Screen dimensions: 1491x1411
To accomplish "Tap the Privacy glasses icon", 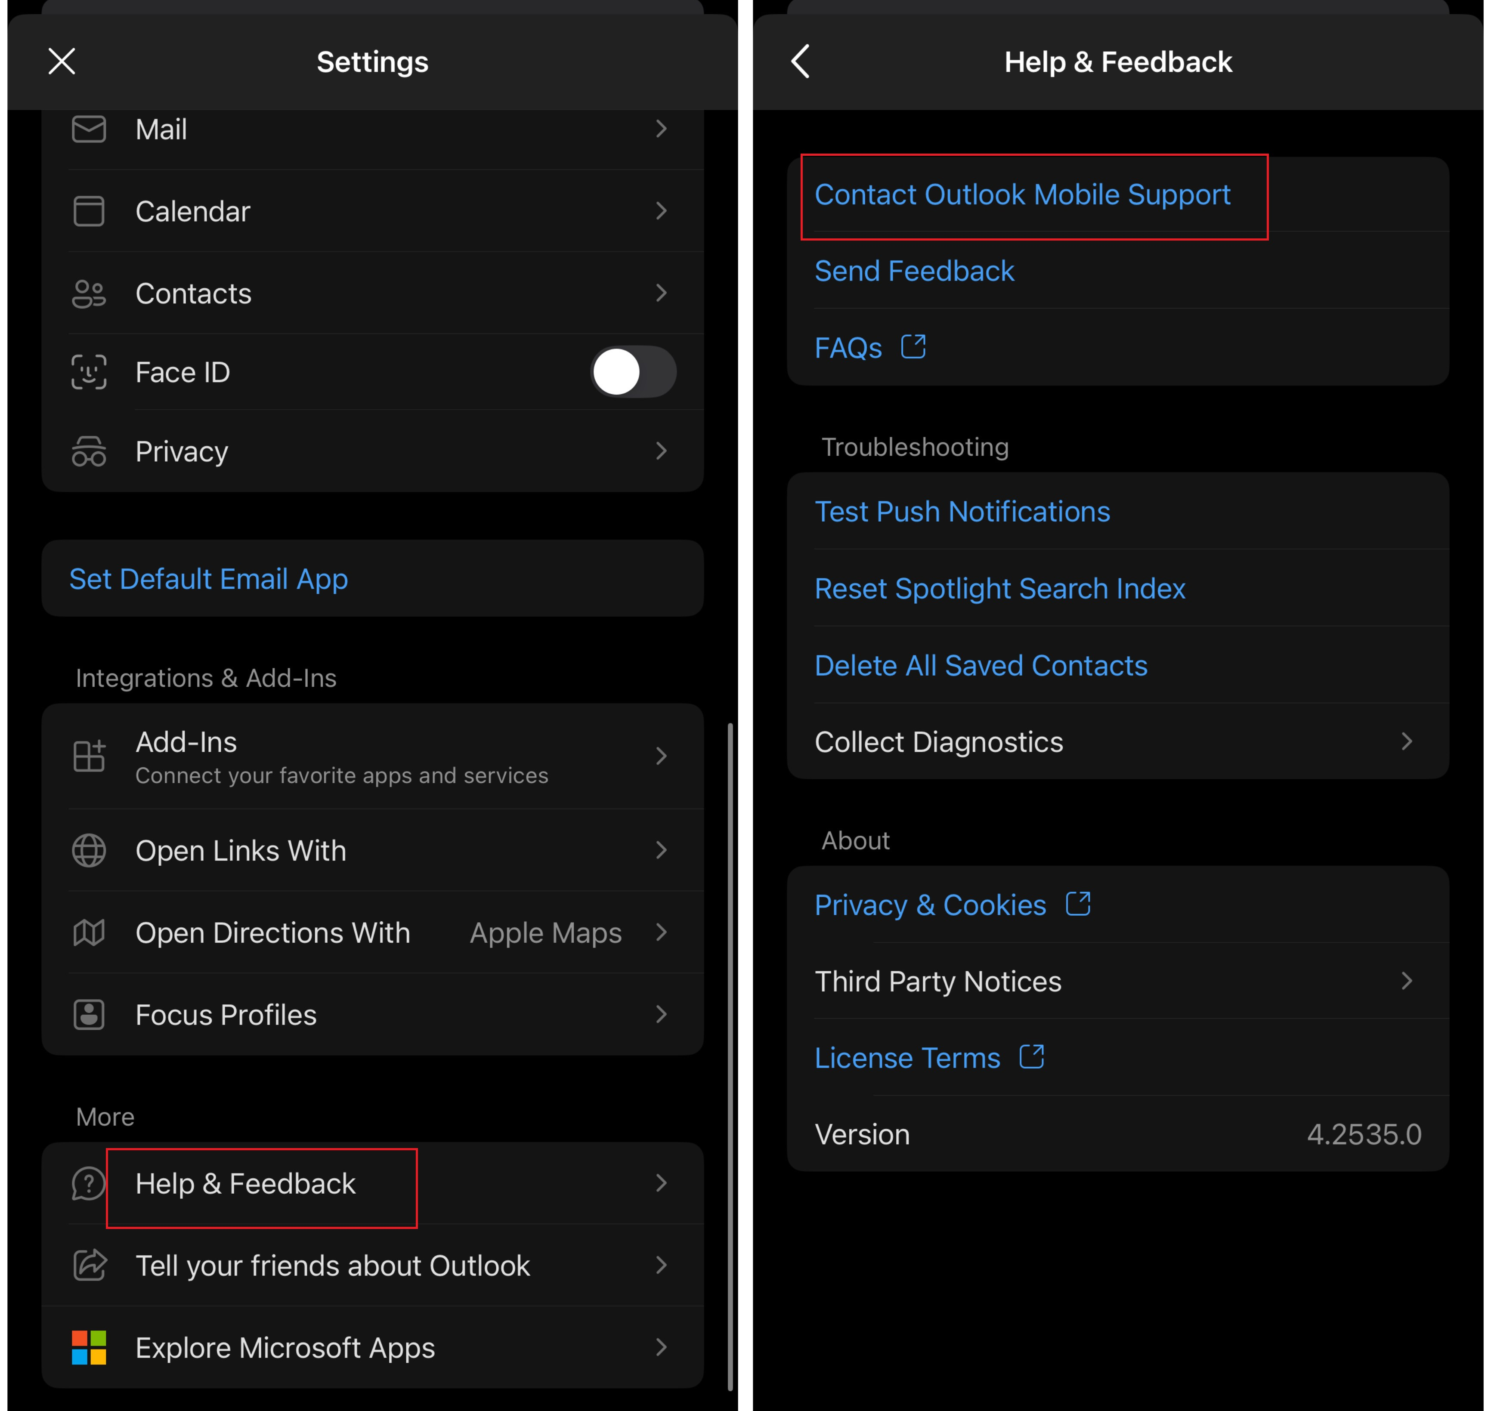I will point(89,451).
